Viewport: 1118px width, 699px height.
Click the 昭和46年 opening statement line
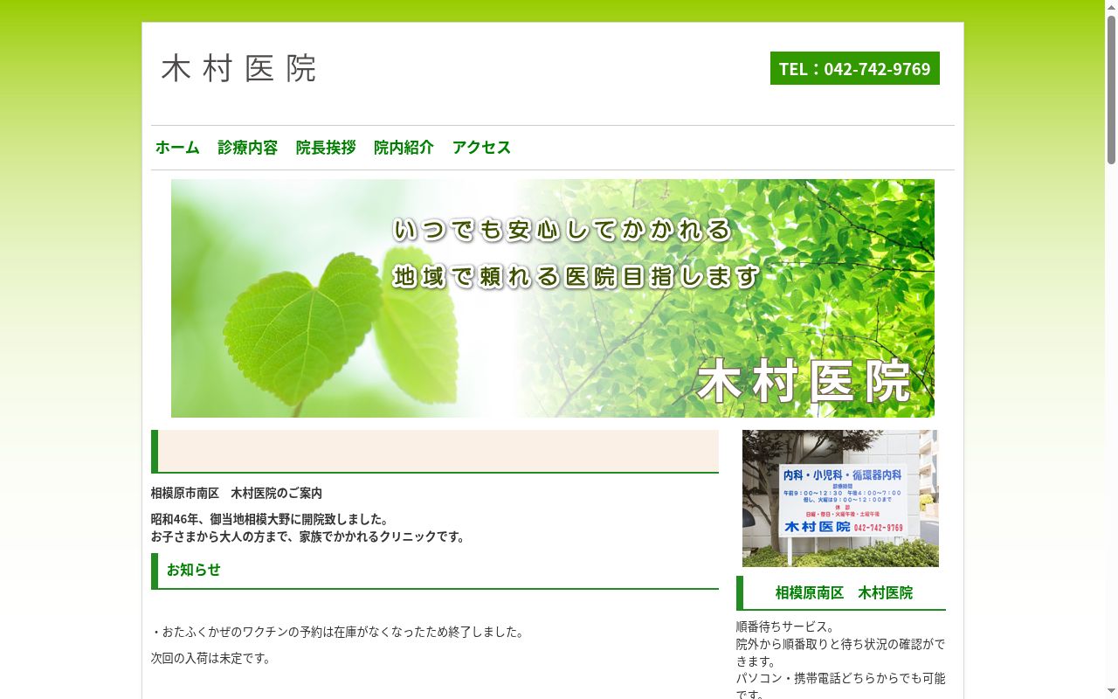pyautogui.click(x=270, y=519)
